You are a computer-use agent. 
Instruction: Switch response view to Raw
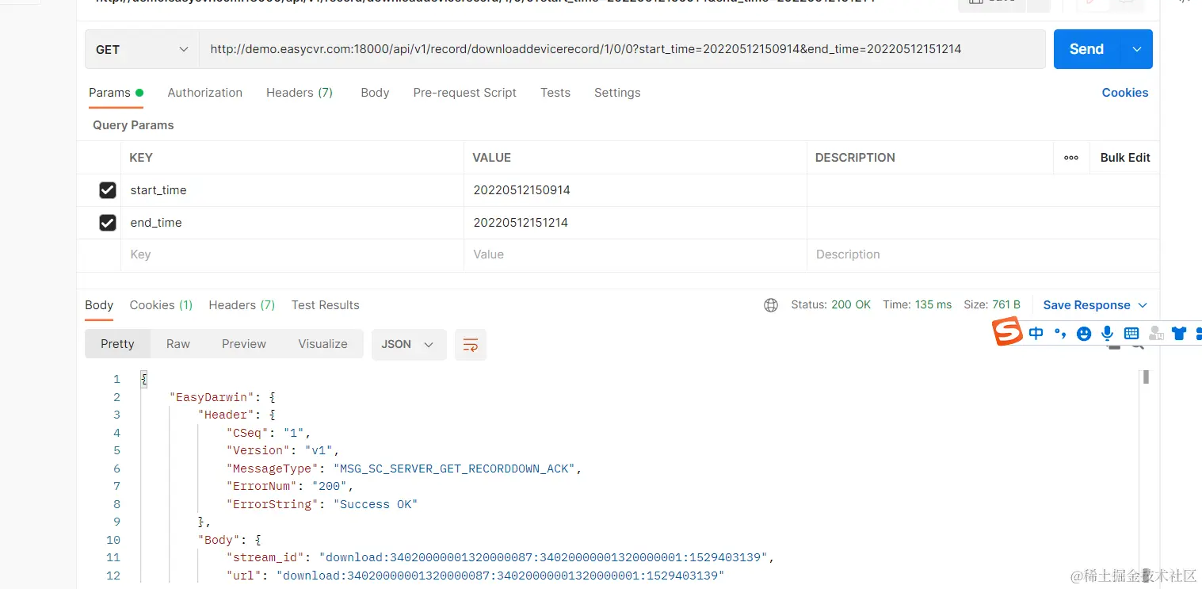[178, 344]
